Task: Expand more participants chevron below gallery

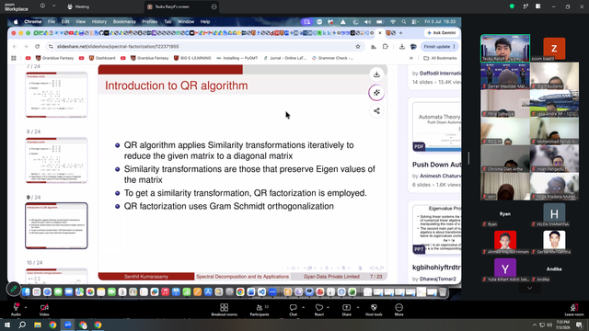Action: coord(530,288)
